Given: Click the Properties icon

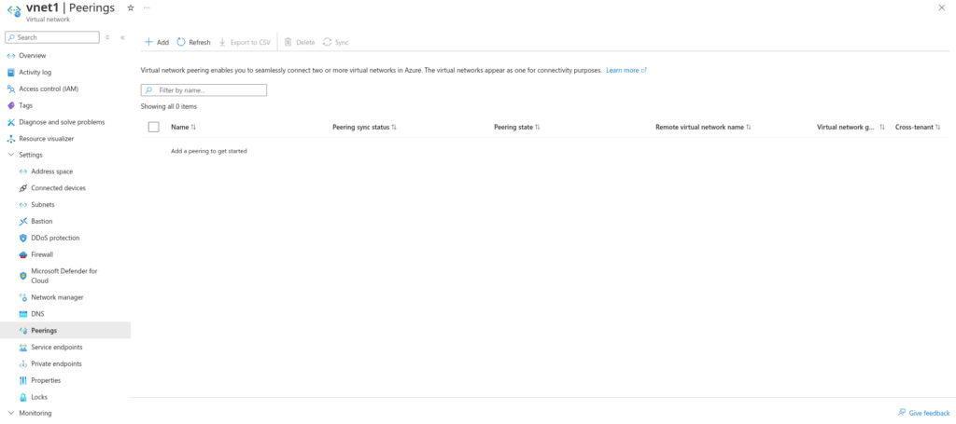Looking at the screenshot, I should [x=23, y=380].
